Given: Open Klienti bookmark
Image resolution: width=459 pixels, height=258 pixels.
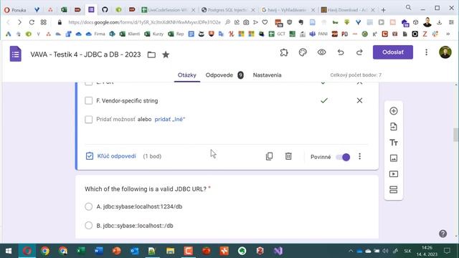Looking at the screenshot, I should 130,34.
